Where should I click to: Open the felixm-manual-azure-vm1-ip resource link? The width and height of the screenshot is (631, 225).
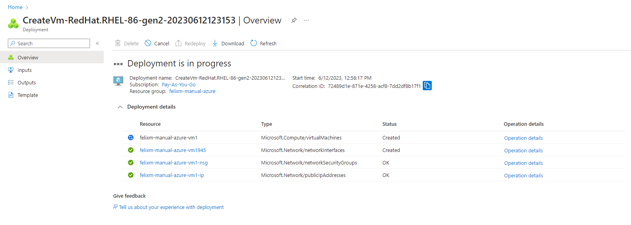[172, 175]
